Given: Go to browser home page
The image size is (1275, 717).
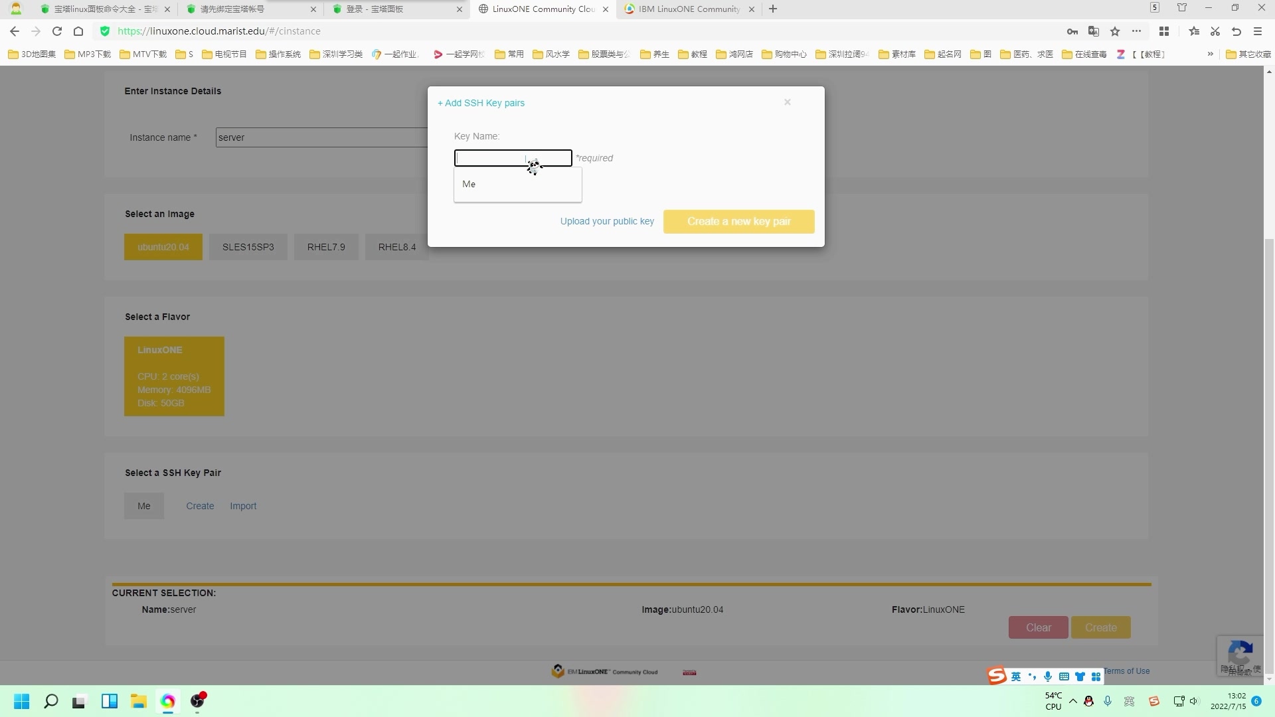Looking at the screenshot, I should point(78,31).
